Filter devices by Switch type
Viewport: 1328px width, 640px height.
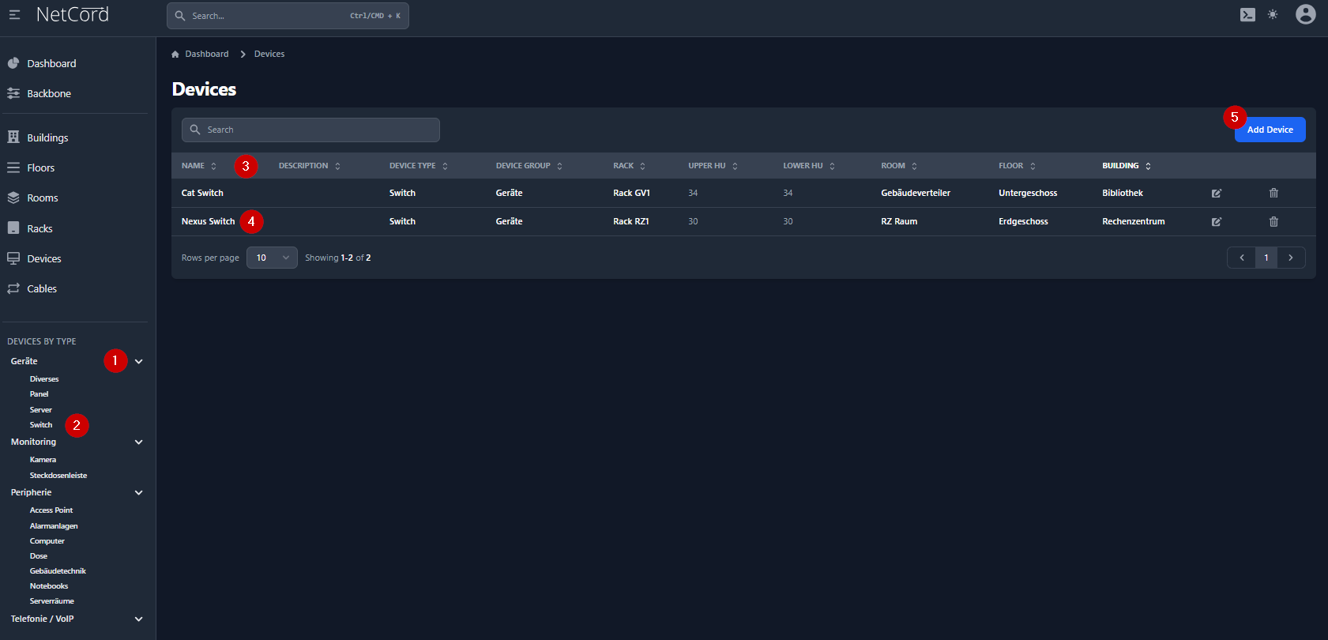(x=41, y=425)
